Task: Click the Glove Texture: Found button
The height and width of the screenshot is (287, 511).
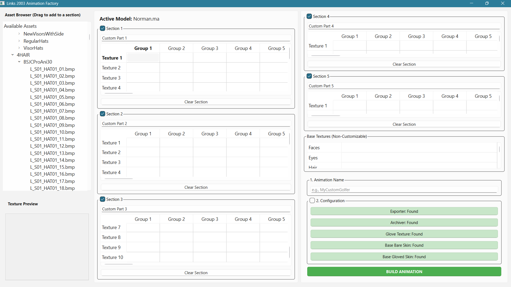Action: pyautogui.click(x=404, y=234)
